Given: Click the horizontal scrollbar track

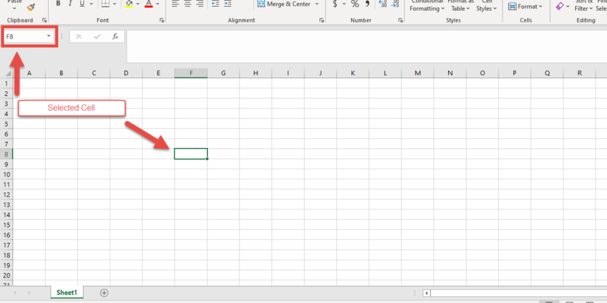Looking at the screenshot, I should point(518,294).
